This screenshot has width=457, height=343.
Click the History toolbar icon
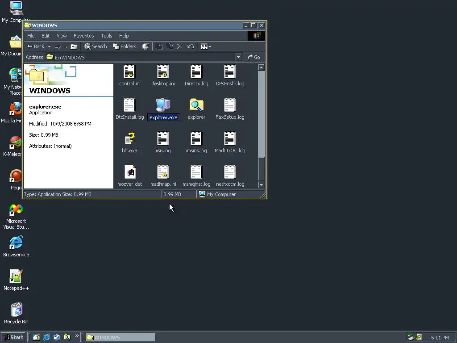pos(145,46)
